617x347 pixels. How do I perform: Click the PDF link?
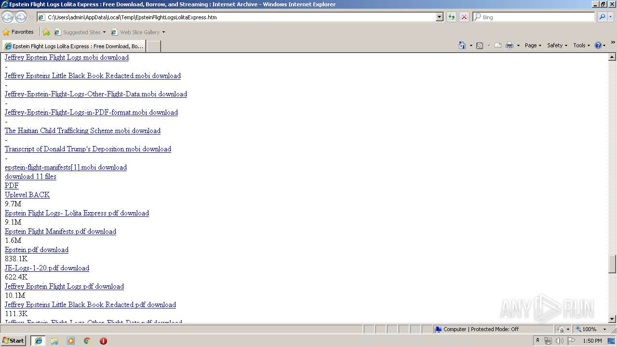click(12, 186)
